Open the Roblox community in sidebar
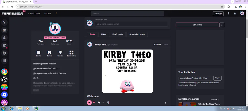This screenshot has width=248, height=111. coord(4,95)
